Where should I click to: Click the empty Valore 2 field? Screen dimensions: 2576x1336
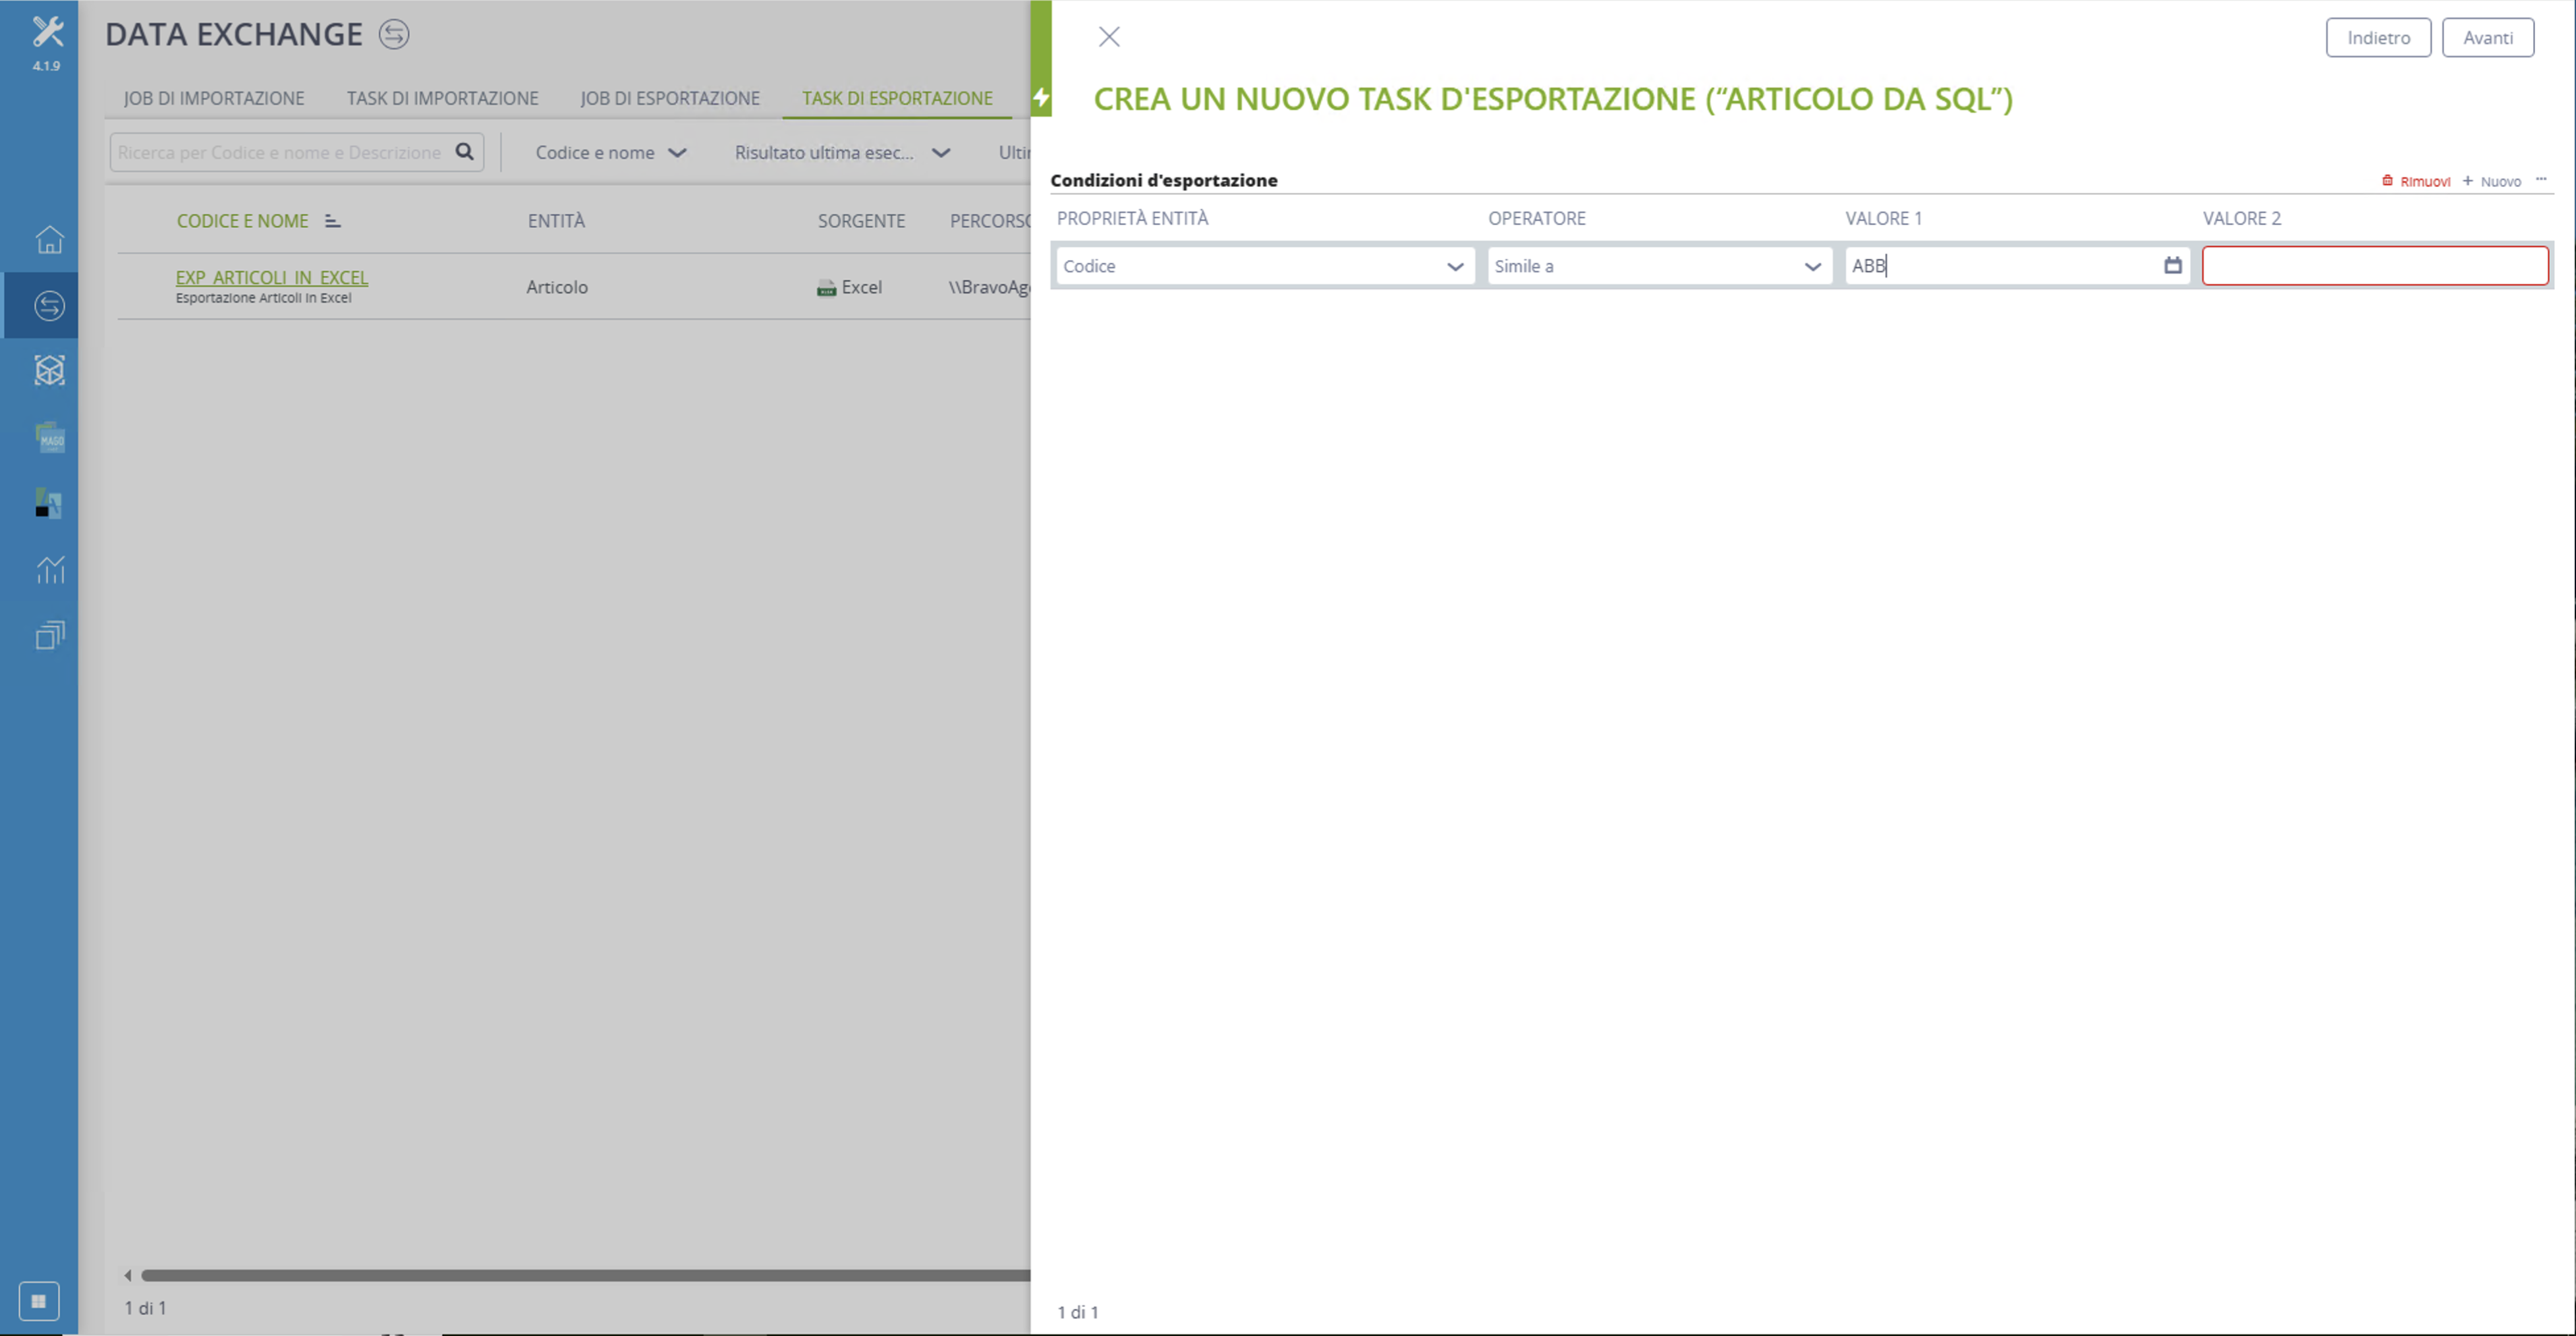click(2375, 266)
